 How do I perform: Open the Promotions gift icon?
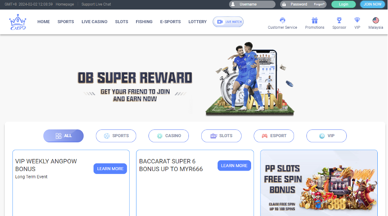(315, 20)
